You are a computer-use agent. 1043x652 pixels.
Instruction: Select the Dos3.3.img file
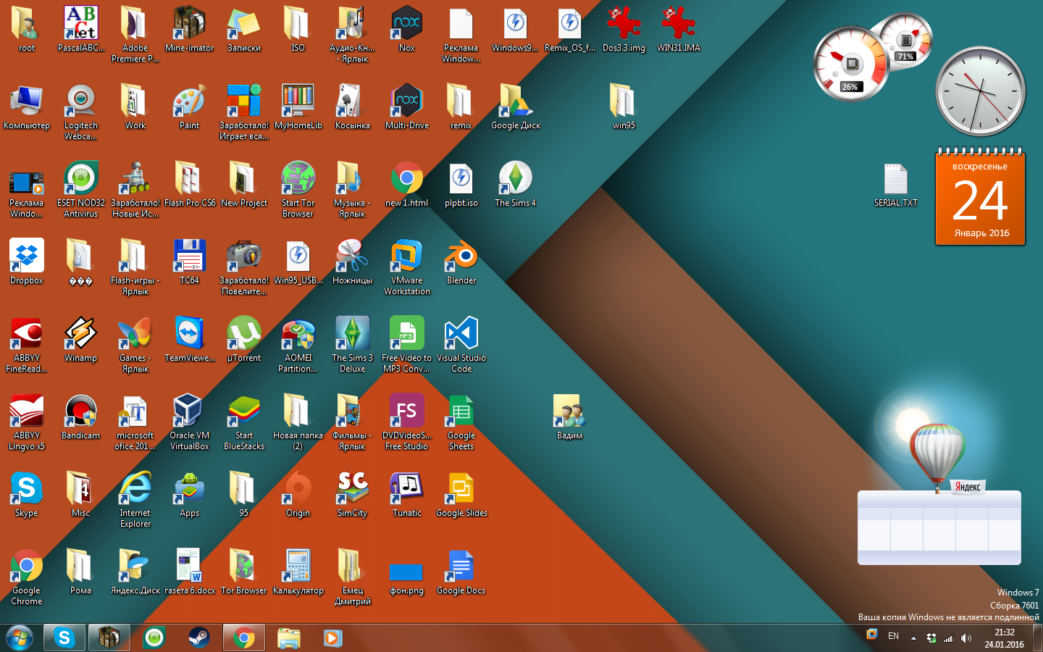pos(624,29)
